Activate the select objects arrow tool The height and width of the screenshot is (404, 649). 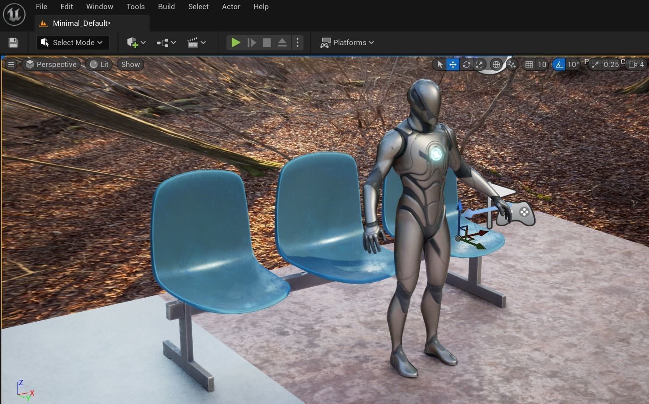click(x=440, y=64)
